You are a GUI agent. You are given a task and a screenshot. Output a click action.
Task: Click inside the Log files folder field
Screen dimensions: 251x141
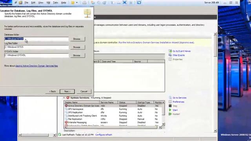[x=36, y=47]
